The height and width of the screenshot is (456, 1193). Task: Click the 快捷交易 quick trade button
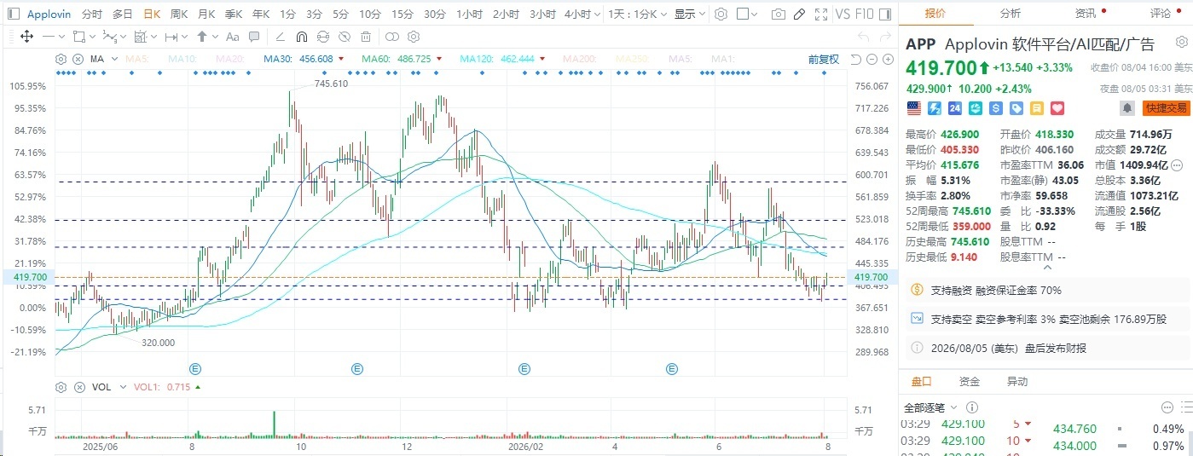[1166, 108]
